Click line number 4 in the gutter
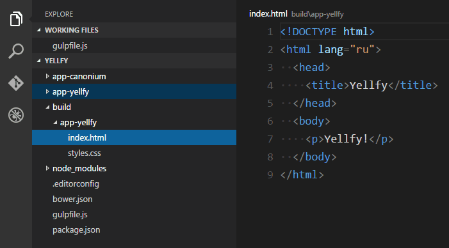 pyautogui.click(x=270, y=85)
